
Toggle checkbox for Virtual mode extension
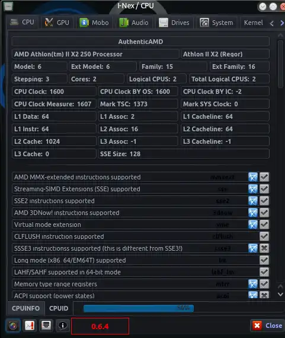tap(264, 225)
